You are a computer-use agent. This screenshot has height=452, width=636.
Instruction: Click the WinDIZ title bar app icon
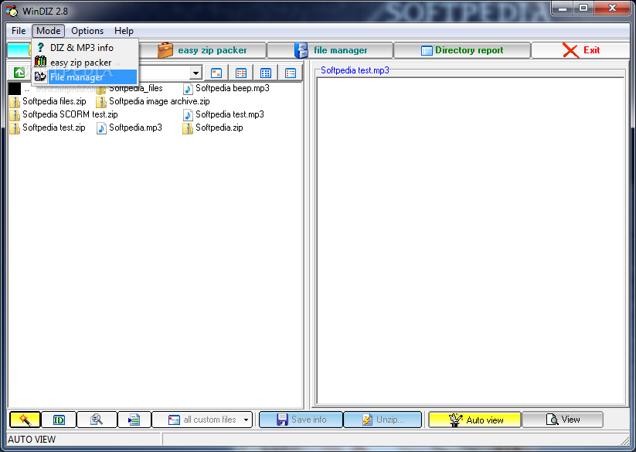pyautogui.click(x=12, y=11)
